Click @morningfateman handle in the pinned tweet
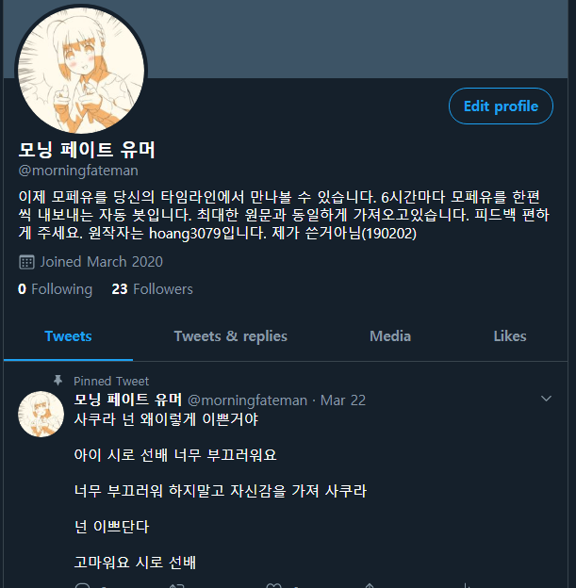Viewport: 576px width, 588px height. (x=247, y=400)
